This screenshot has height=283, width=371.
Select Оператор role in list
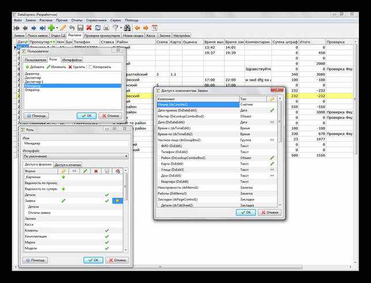pos(73,90)
